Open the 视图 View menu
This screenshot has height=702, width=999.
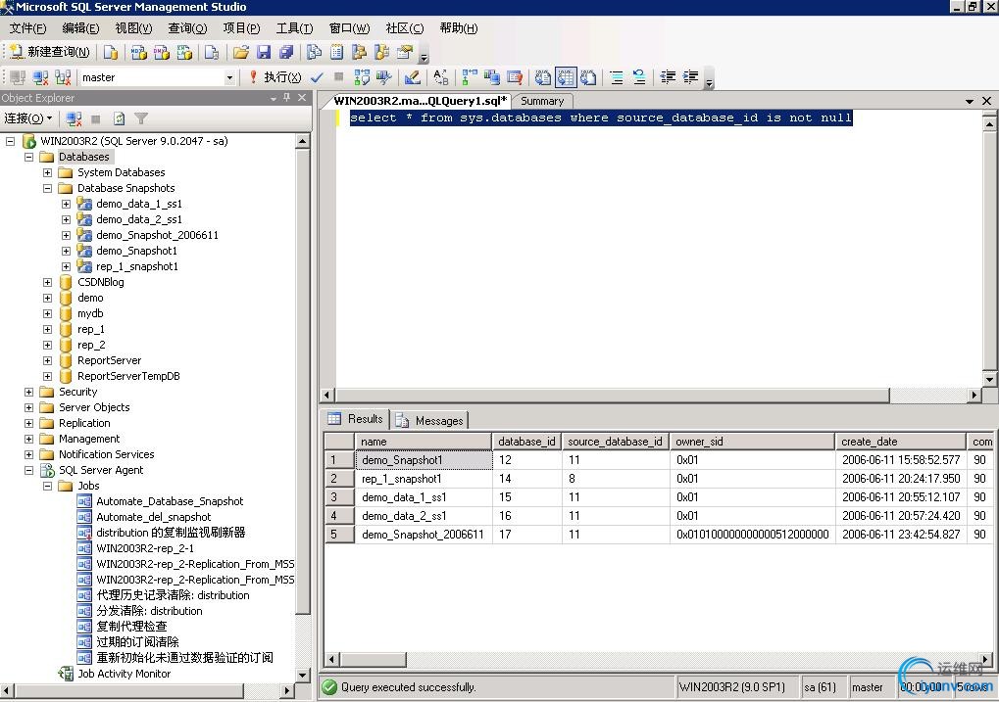pyautogui.click(x=133, y=28)
